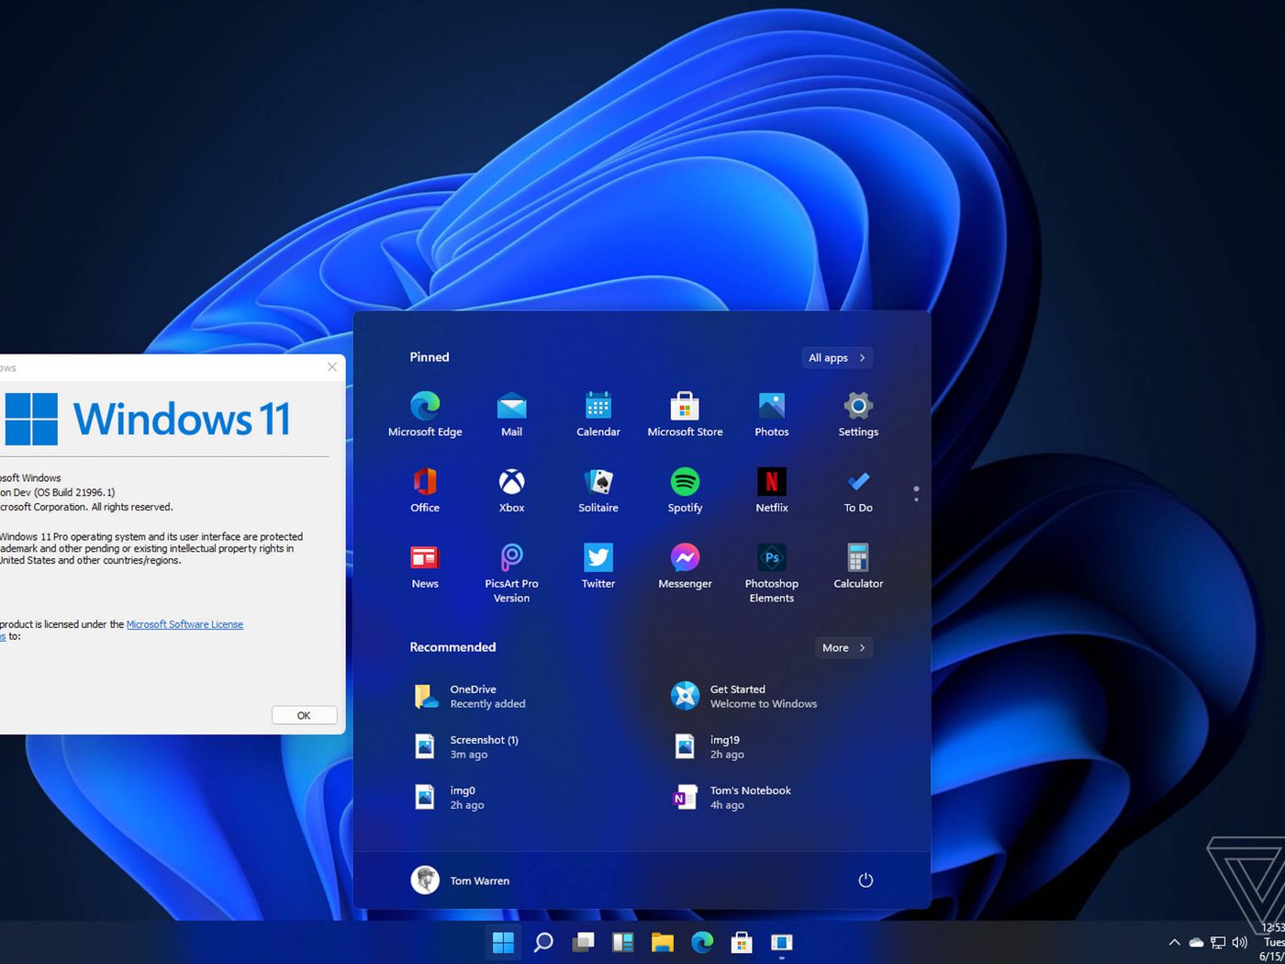Screen dimensions: 1285x964
Task: Show More recommended items
Action: [842, 647]
